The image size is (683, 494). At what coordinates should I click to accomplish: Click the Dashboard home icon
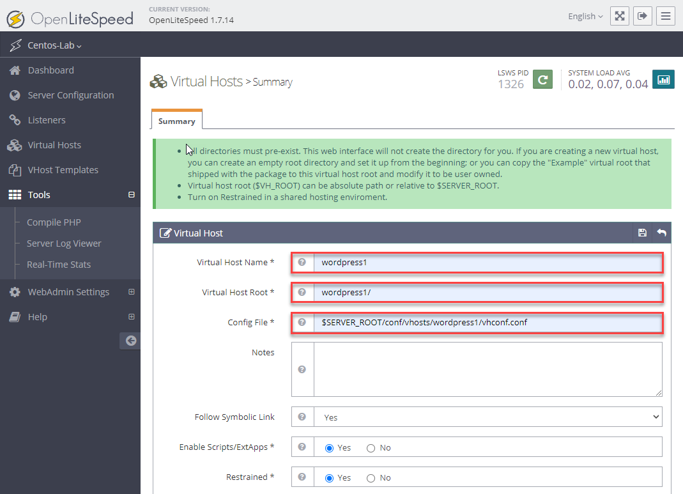15,70
